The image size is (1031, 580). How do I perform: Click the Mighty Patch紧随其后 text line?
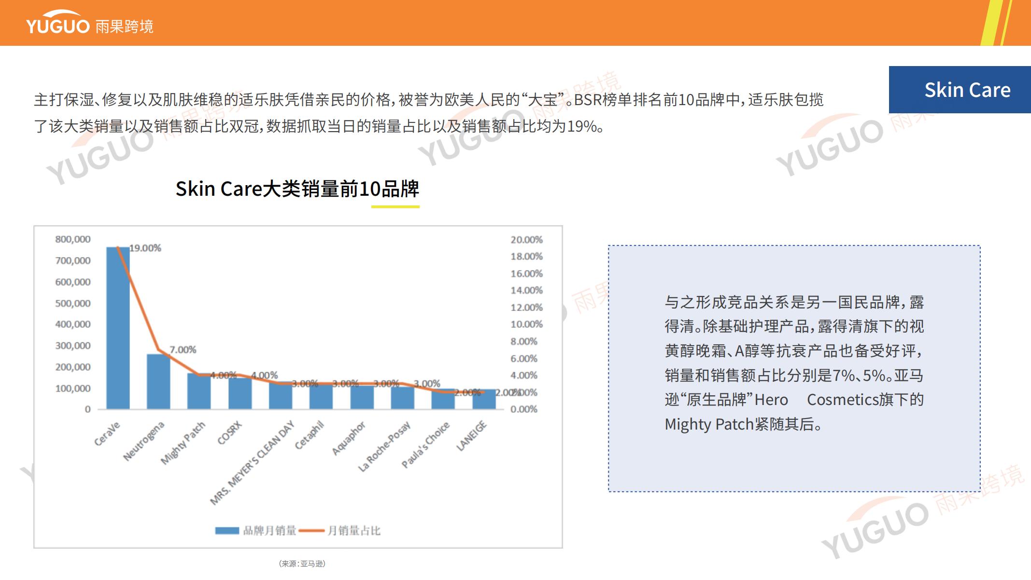743,424
